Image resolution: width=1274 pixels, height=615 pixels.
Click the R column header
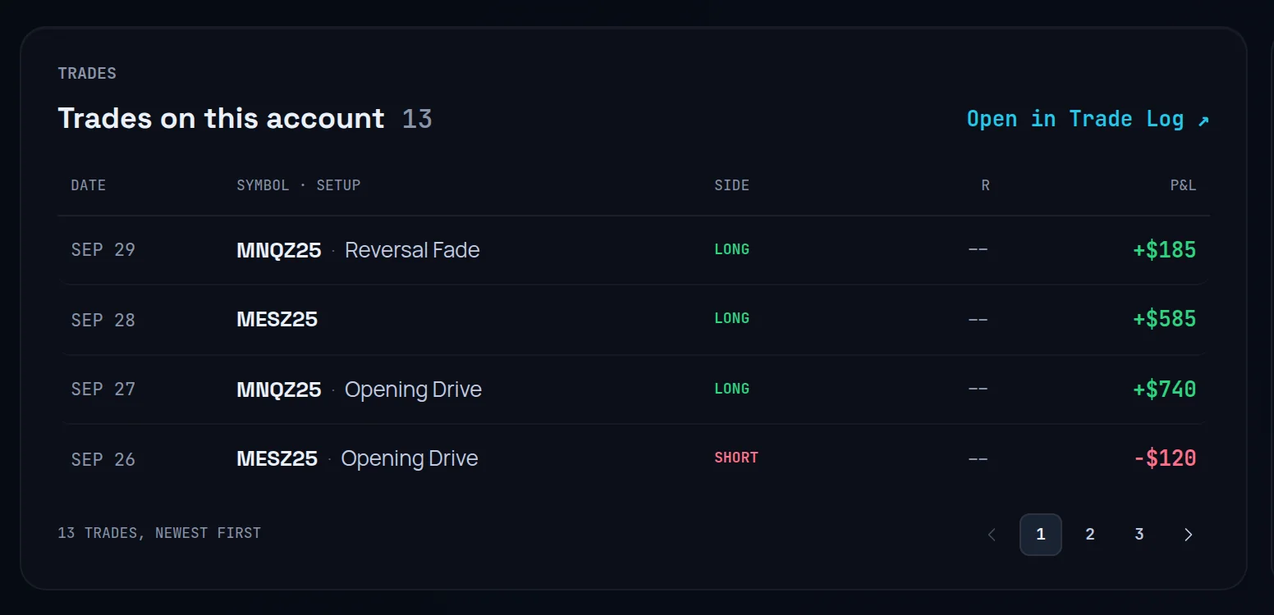(x=985, y=185)
